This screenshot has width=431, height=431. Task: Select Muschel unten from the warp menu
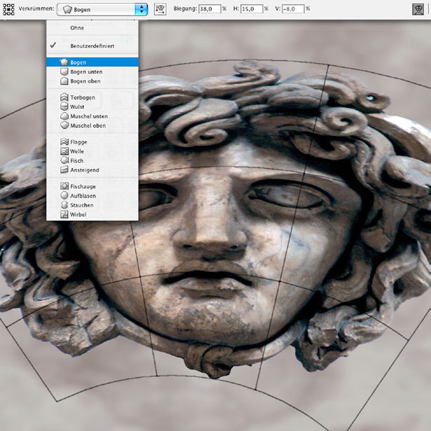pos(88,116)
